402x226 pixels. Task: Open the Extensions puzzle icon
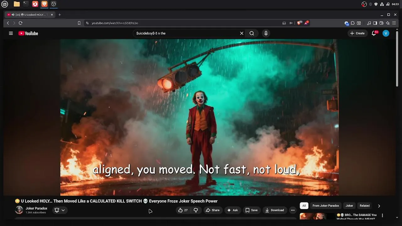pyautogui.click(x=353, y=23)
